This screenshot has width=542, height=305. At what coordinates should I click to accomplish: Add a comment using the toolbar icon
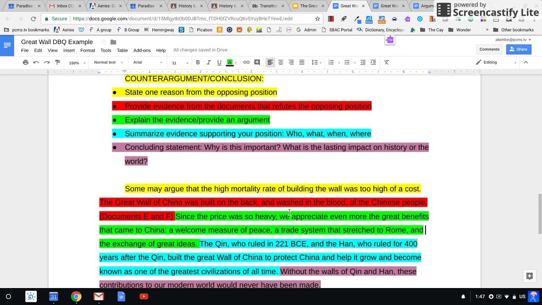coord(257,62)
